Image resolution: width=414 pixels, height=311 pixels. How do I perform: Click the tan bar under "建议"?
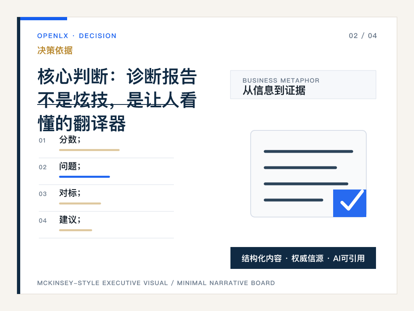76,230
